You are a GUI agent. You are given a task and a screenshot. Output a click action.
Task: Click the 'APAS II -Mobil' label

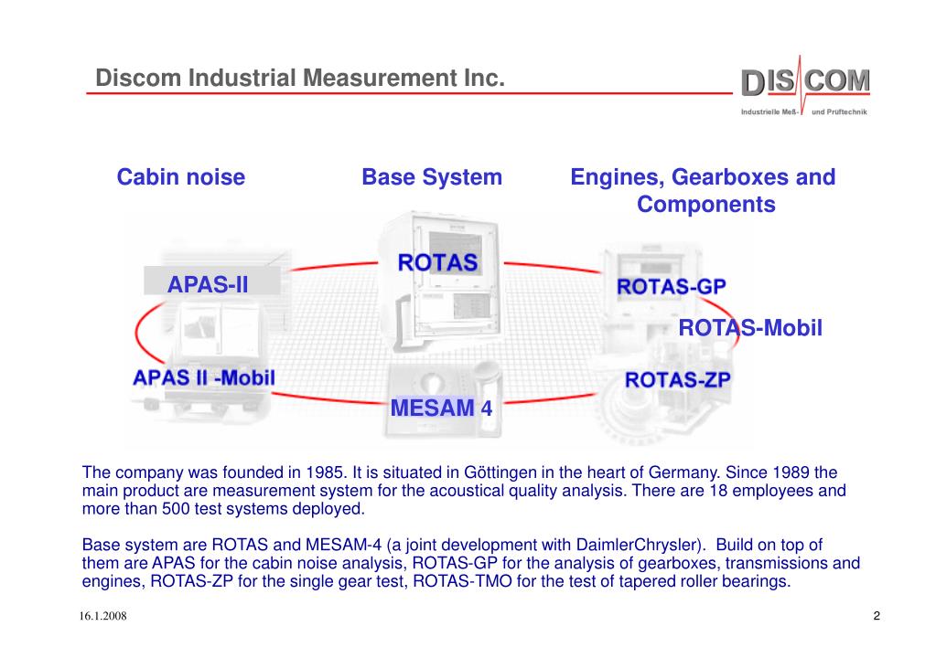click(204, 377)
